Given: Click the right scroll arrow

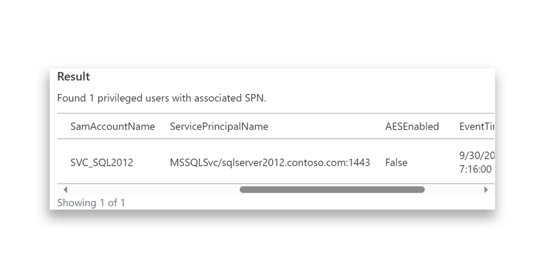Looking at the screenshot, I should click(x=486, y=190).
